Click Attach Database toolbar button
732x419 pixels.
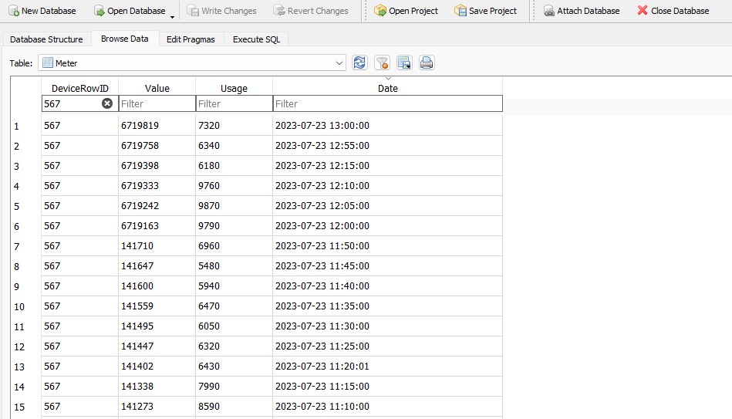click(582, 11)
